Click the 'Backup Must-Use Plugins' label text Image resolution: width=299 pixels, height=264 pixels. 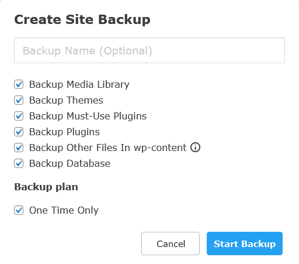point(88,116)
